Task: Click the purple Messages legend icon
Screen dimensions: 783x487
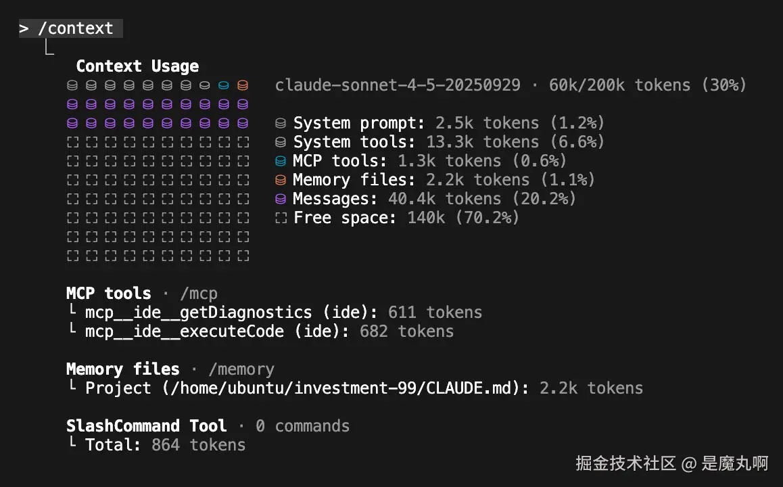Action: (x=281, y=199)
